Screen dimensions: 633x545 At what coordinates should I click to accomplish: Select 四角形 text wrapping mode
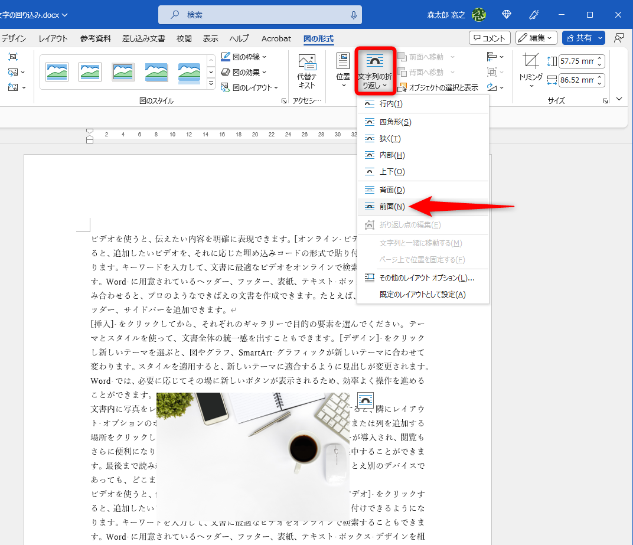click(x=396, y=122)
